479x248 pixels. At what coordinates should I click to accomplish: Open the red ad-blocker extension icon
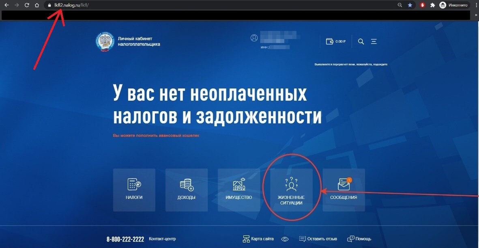click(x=423, y=5)
